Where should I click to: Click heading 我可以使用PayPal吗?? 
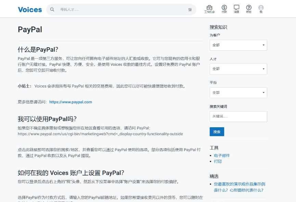click(x=47, y=119)
